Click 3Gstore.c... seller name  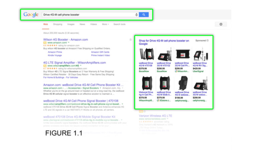(165, 100)
